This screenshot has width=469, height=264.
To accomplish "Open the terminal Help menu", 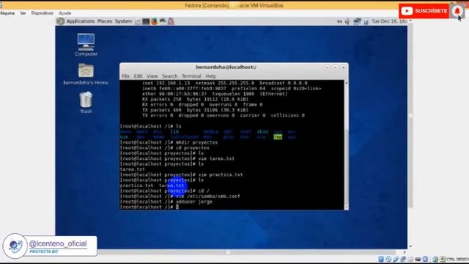I will 210,76.
